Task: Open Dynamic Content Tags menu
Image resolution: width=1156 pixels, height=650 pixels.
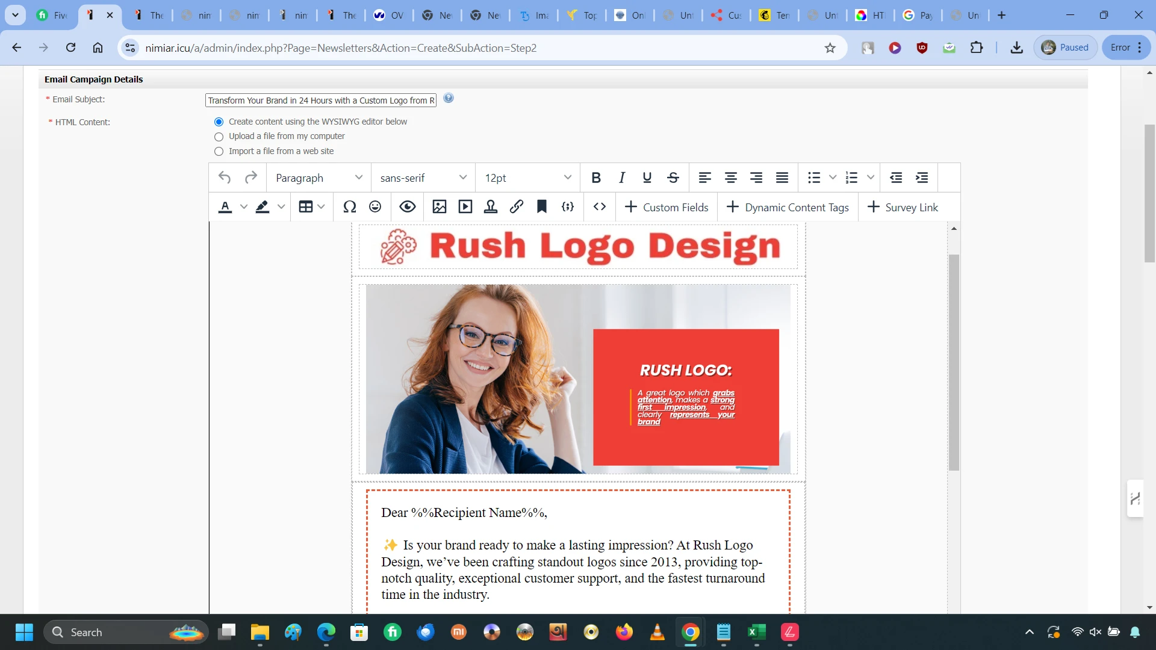Action: (788, 207)
